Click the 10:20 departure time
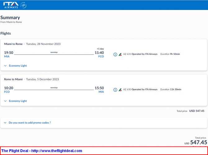Image resolution: width=208 pixels, height=155 pixels. [9, 88]
